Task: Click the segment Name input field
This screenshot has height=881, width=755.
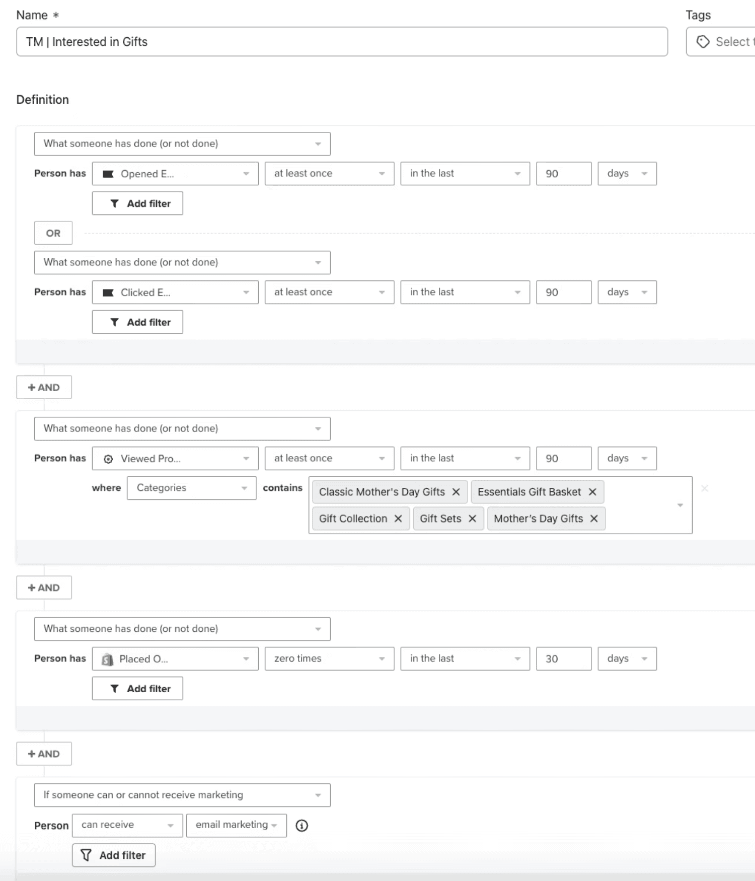Action: 342,42
